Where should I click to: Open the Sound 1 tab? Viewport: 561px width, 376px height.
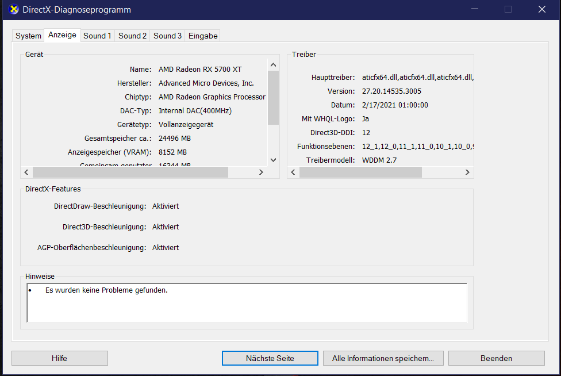pos(97,36)
